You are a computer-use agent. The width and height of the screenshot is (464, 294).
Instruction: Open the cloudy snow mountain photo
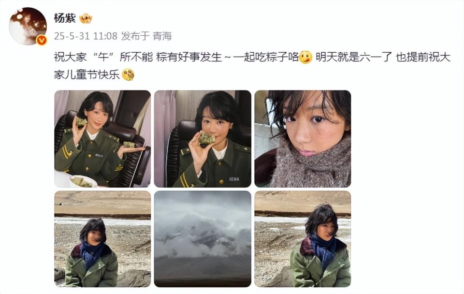[203, 239]
